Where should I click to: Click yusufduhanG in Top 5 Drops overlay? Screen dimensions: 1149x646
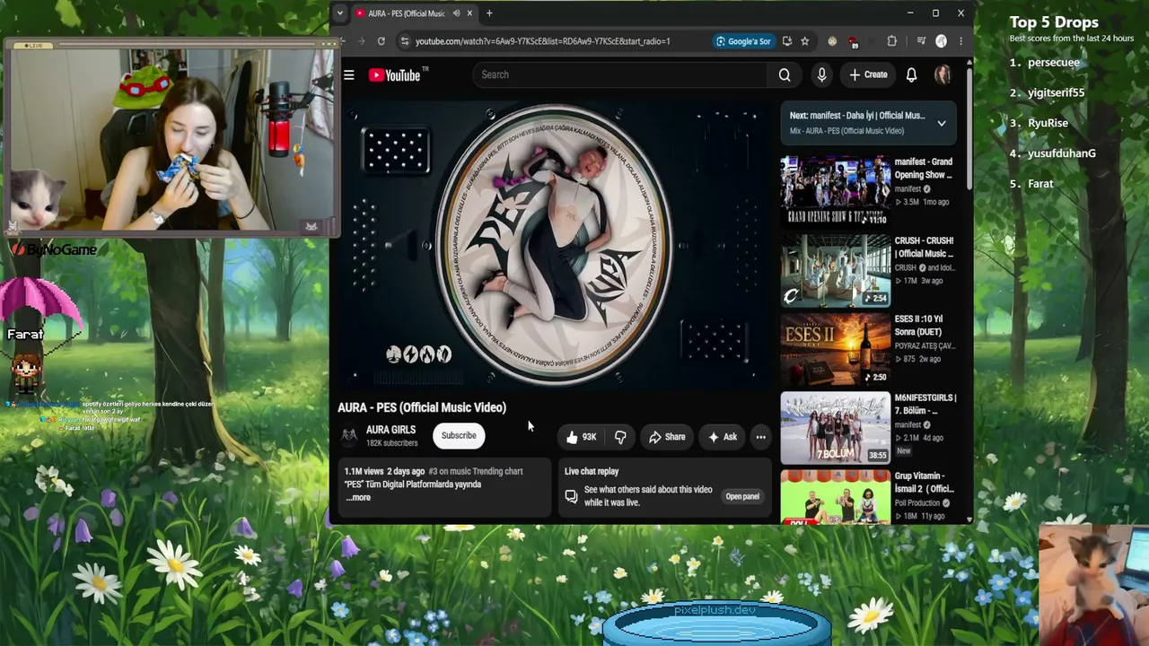pos(1062,153)
